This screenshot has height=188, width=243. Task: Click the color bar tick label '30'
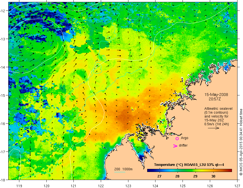pos(213,176)
